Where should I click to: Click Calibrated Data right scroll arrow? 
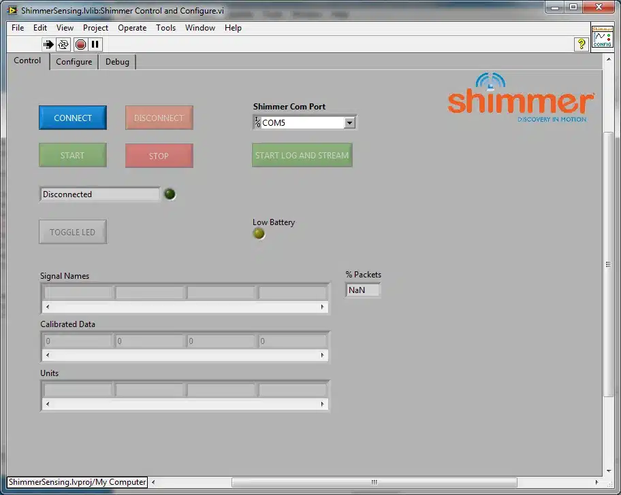pyautogui.click(x=322, y=356)
